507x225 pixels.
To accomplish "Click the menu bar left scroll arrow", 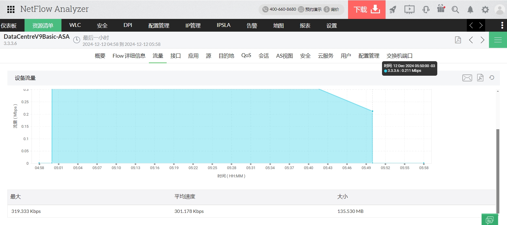I will 471,25.
